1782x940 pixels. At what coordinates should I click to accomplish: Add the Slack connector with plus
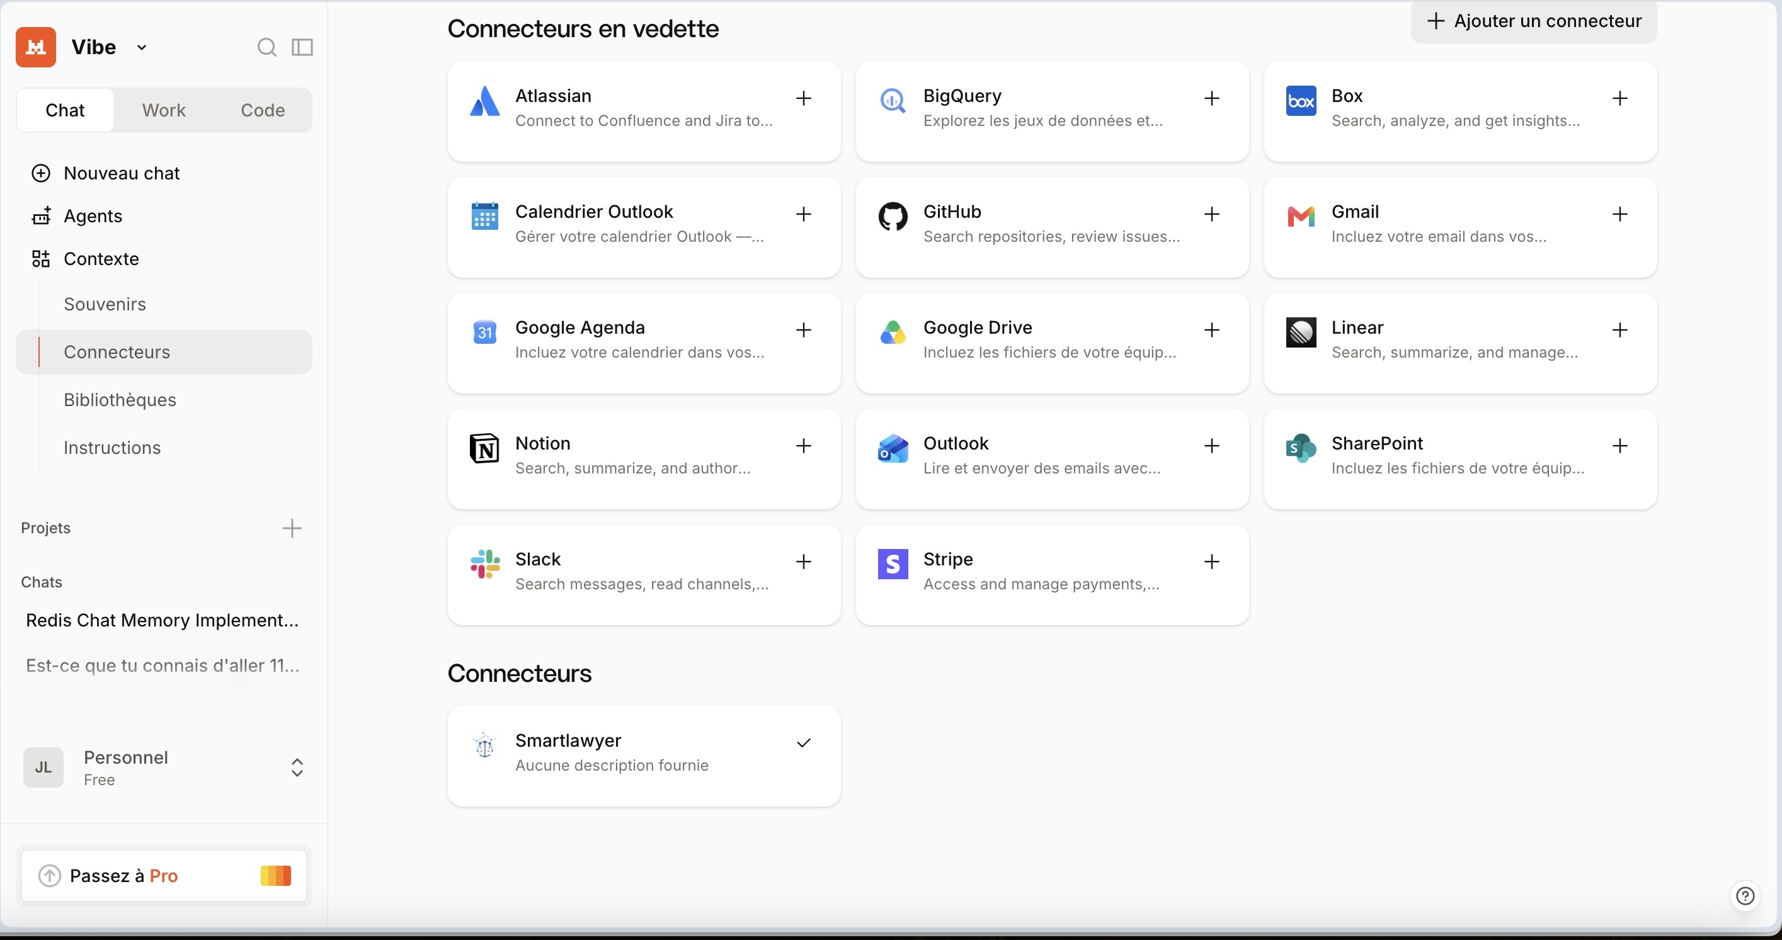(803, 562)
